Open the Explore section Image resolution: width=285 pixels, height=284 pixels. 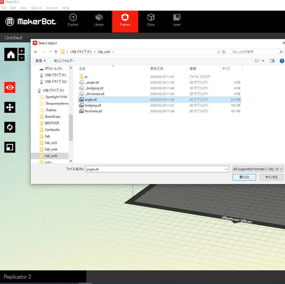[x=73, y=20]
